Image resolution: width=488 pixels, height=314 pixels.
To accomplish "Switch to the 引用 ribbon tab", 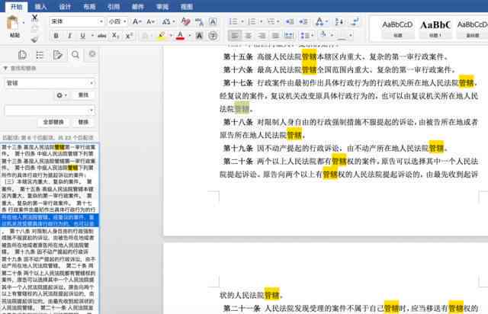I will coord(114,7).
